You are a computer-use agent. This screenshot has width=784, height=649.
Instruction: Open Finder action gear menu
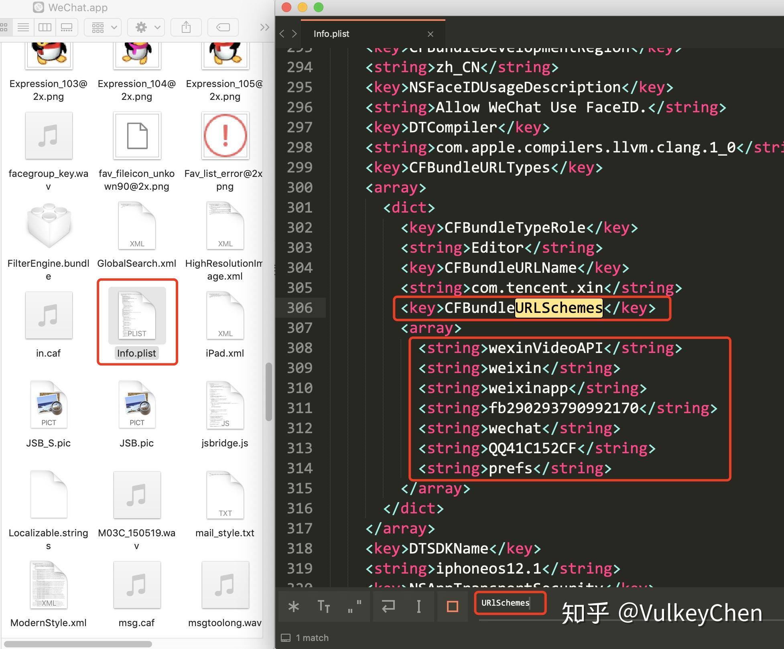[146, 27]
